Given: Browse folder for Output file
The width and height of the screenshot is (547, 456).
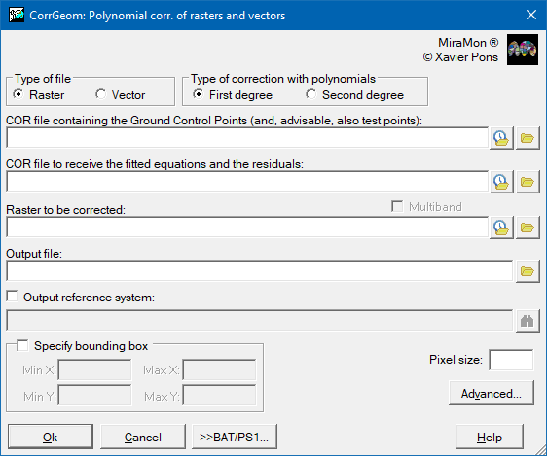Looking at the screenshot, I should (x=528, y=271).
